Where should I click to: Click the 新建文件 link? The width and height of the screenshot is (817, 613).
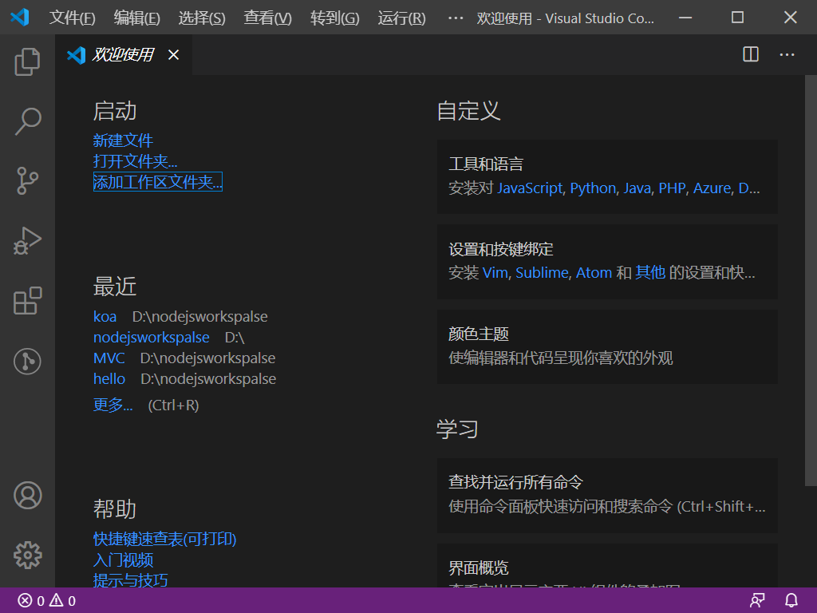(123, 140)
